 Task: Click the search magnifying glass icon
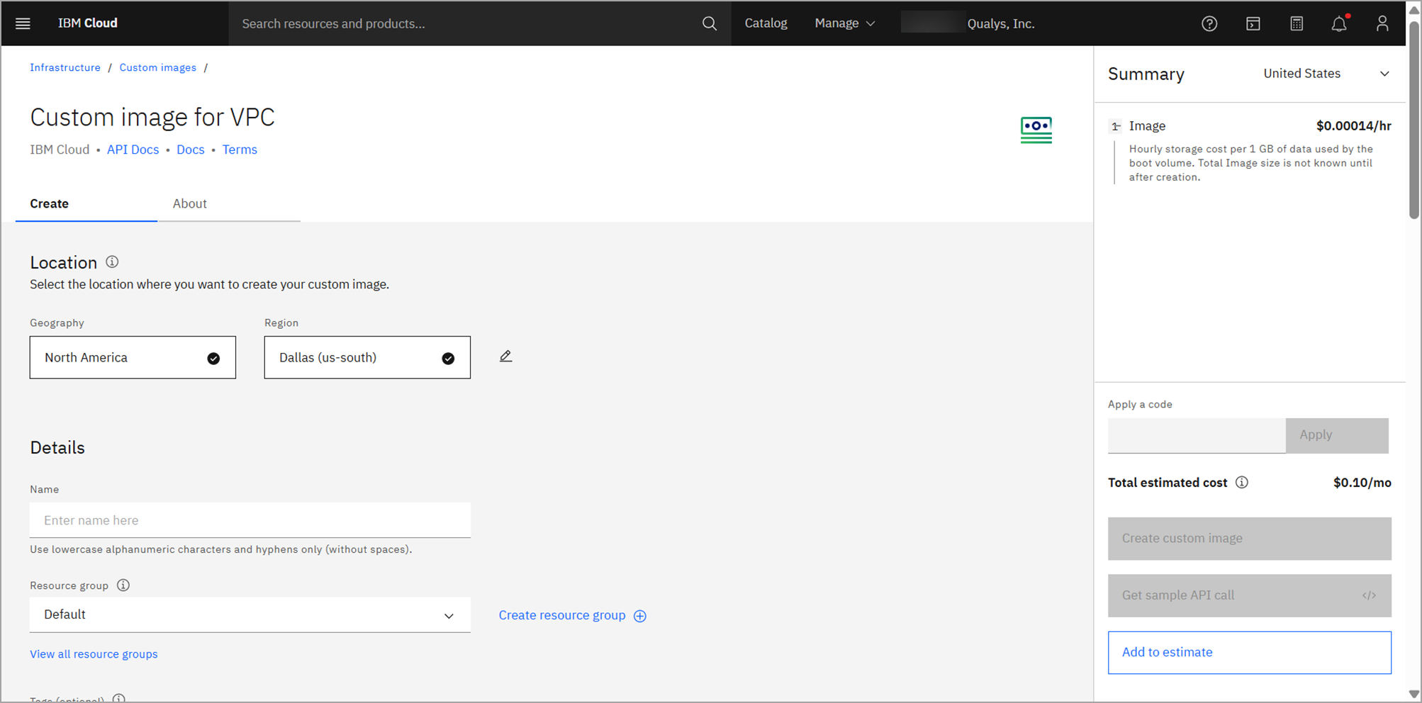709,23
